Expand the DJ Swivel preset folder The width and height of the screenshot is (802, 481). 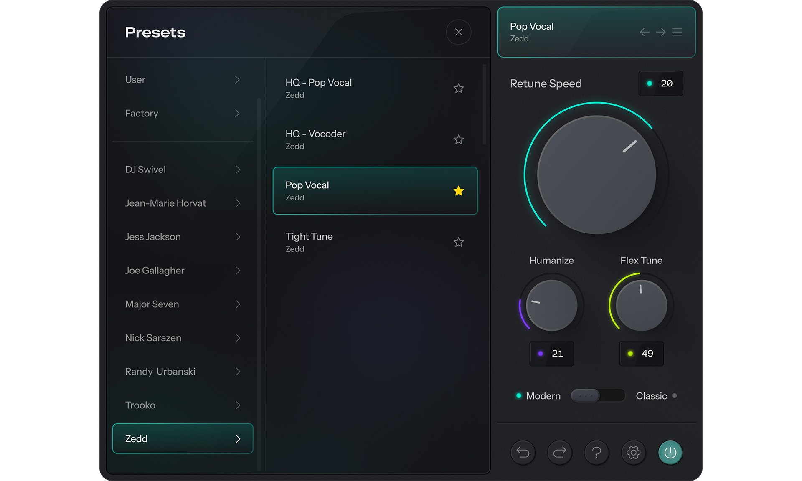[183, 170]
